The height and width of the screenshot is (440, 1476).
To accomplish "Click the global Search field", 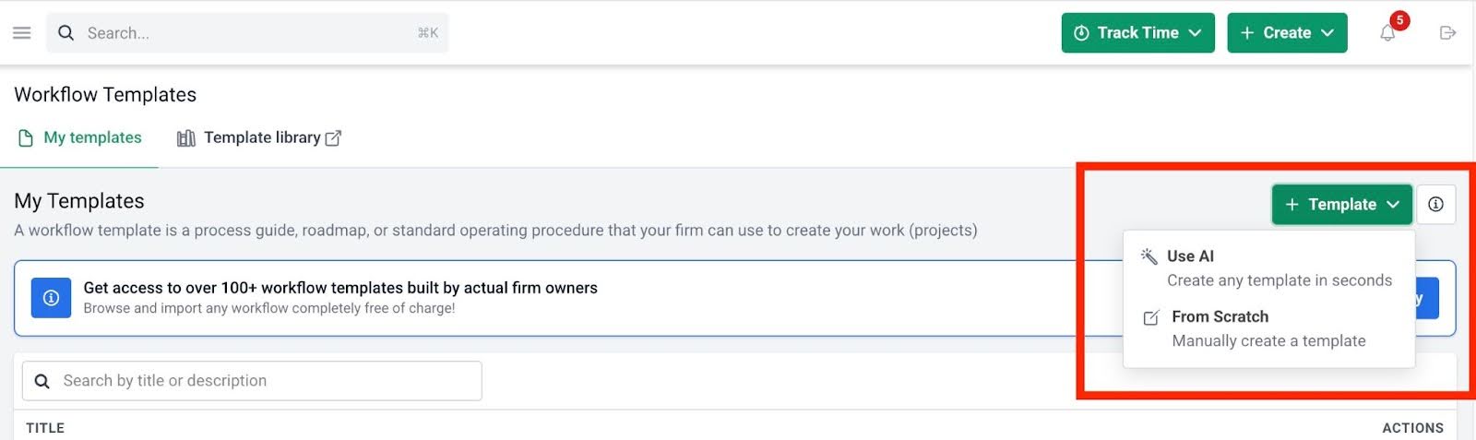I will coord(249,33).
